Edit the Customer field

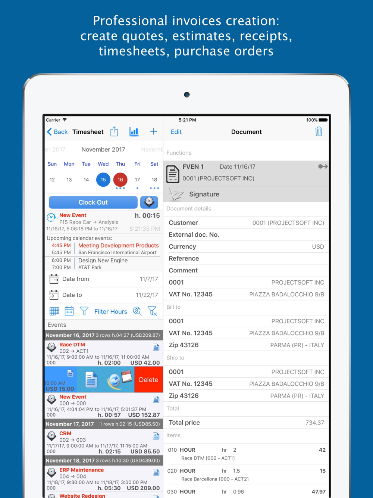pyautogui.click(x=246, y=222)
